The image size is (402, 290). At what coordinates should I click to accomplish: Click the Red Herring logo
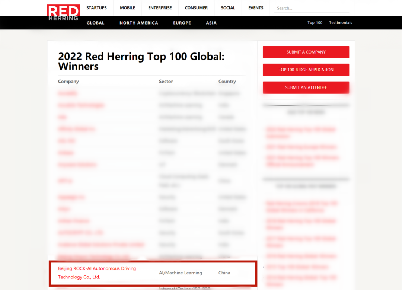pyautogui.click(x=63, y=13)
